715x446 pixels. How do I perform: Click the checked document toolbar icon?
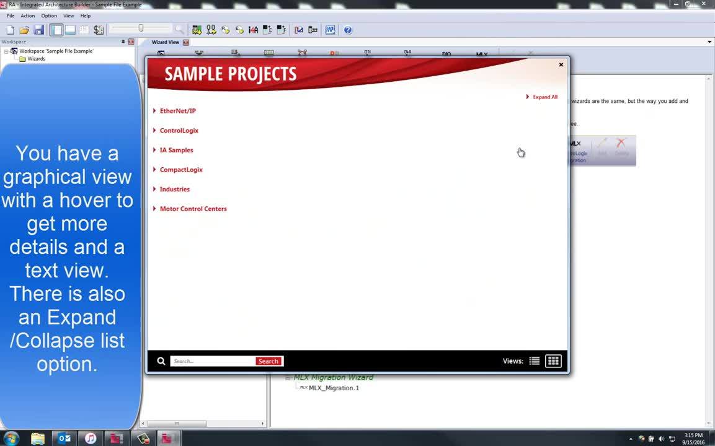point(299,30)
